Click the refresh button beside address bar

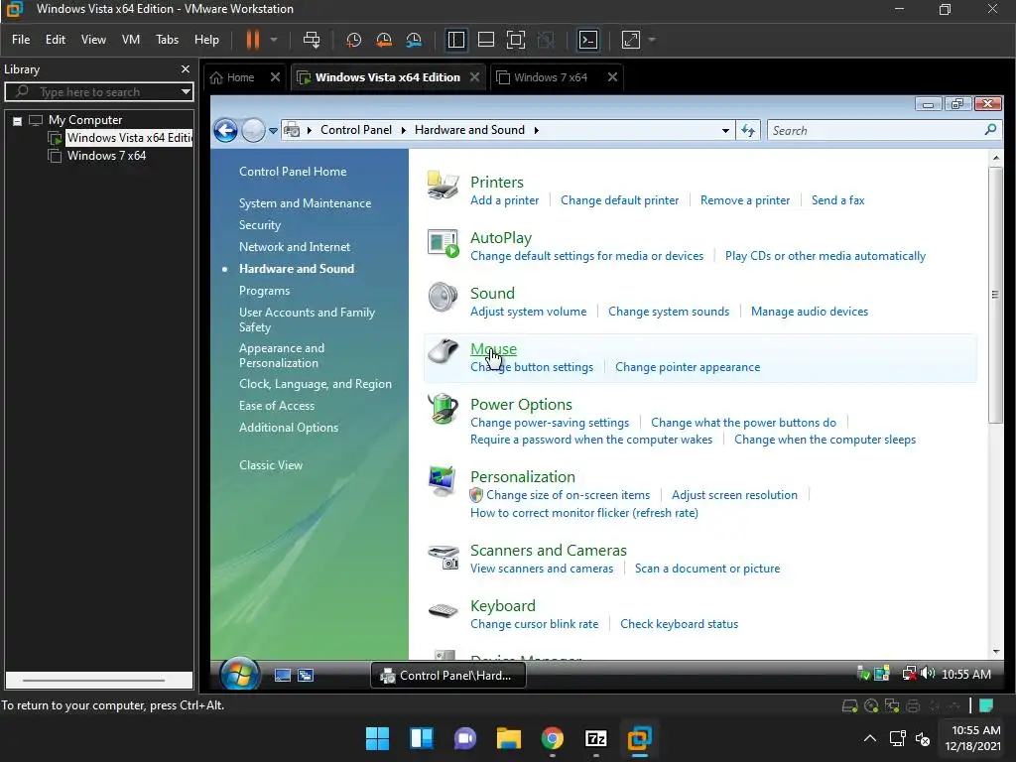point(748,130)
